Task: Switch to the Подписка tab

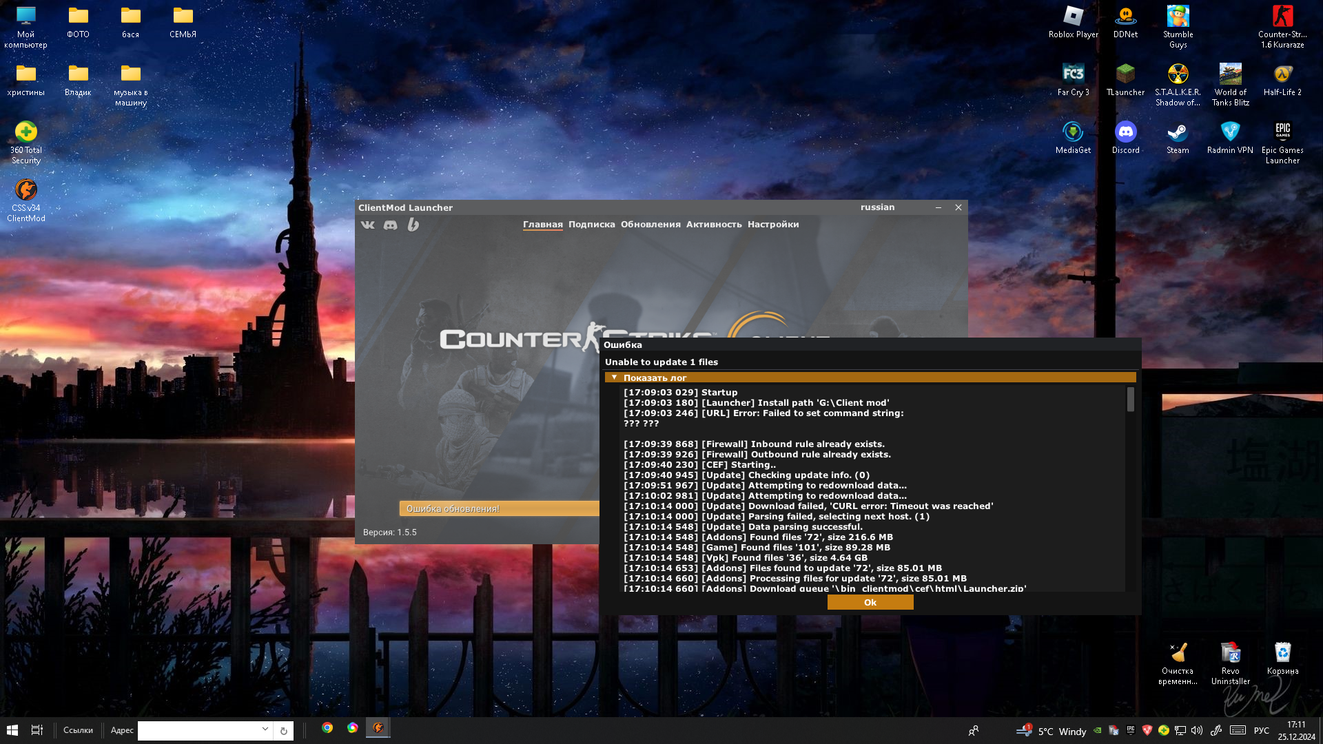Action: pyautogui.click(x=592, y=225)
